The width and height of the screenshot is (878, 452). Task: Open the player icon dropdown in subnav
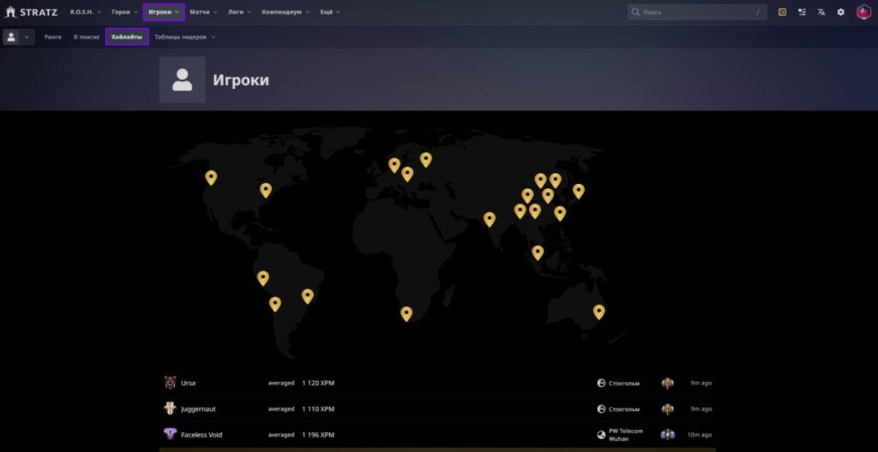(18, 37)
